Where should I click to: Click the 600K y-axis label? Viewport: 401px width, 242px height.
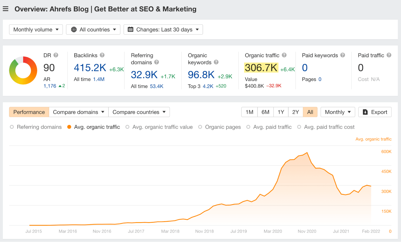point(386,152)
